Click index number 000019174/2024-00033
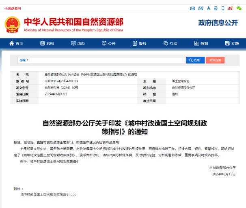 pyautogui.click(x=61, y=81)
